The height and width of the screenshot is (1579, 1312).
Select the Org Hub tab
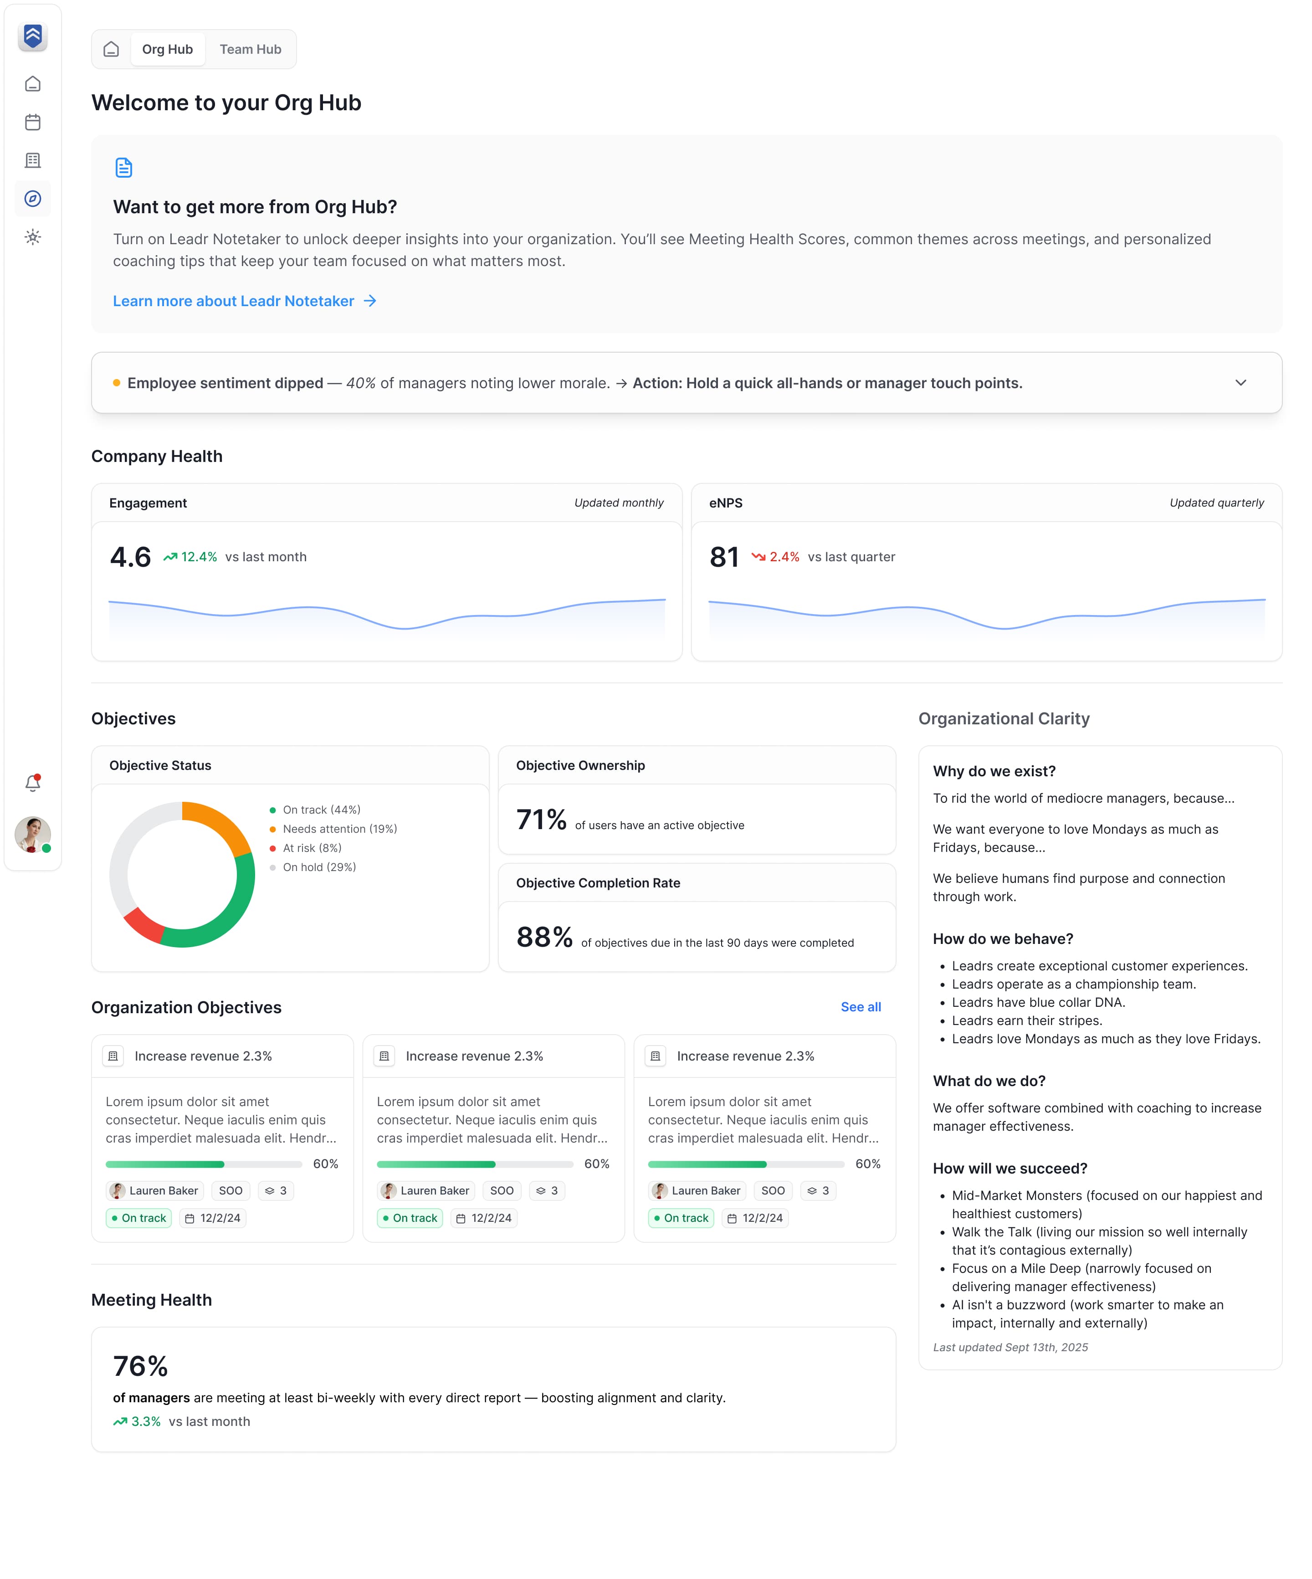tap(168, 49)
